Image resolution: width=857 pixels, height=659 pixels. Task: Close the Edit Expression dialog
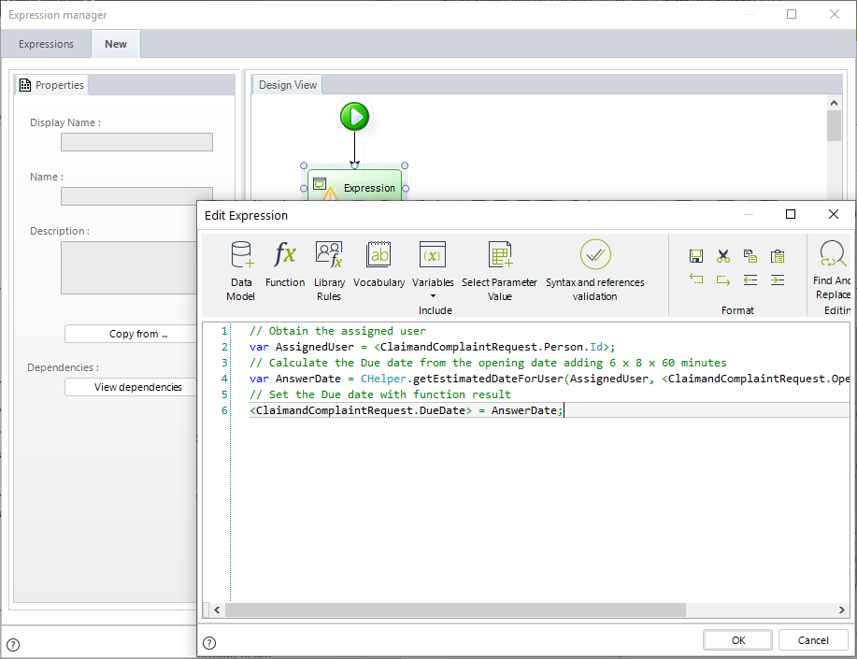click(x=833, y=214)
